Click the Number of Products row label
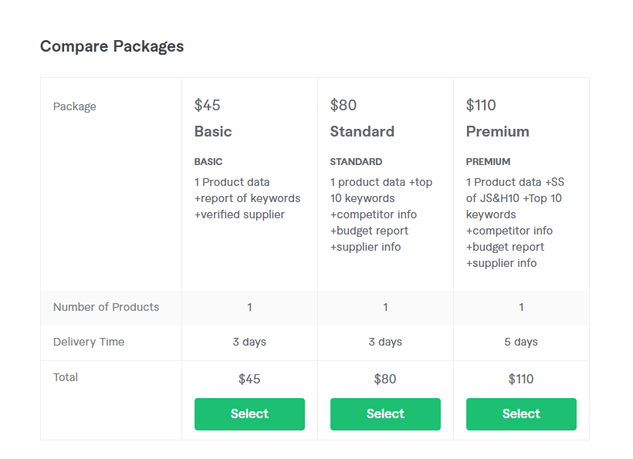 106,307
